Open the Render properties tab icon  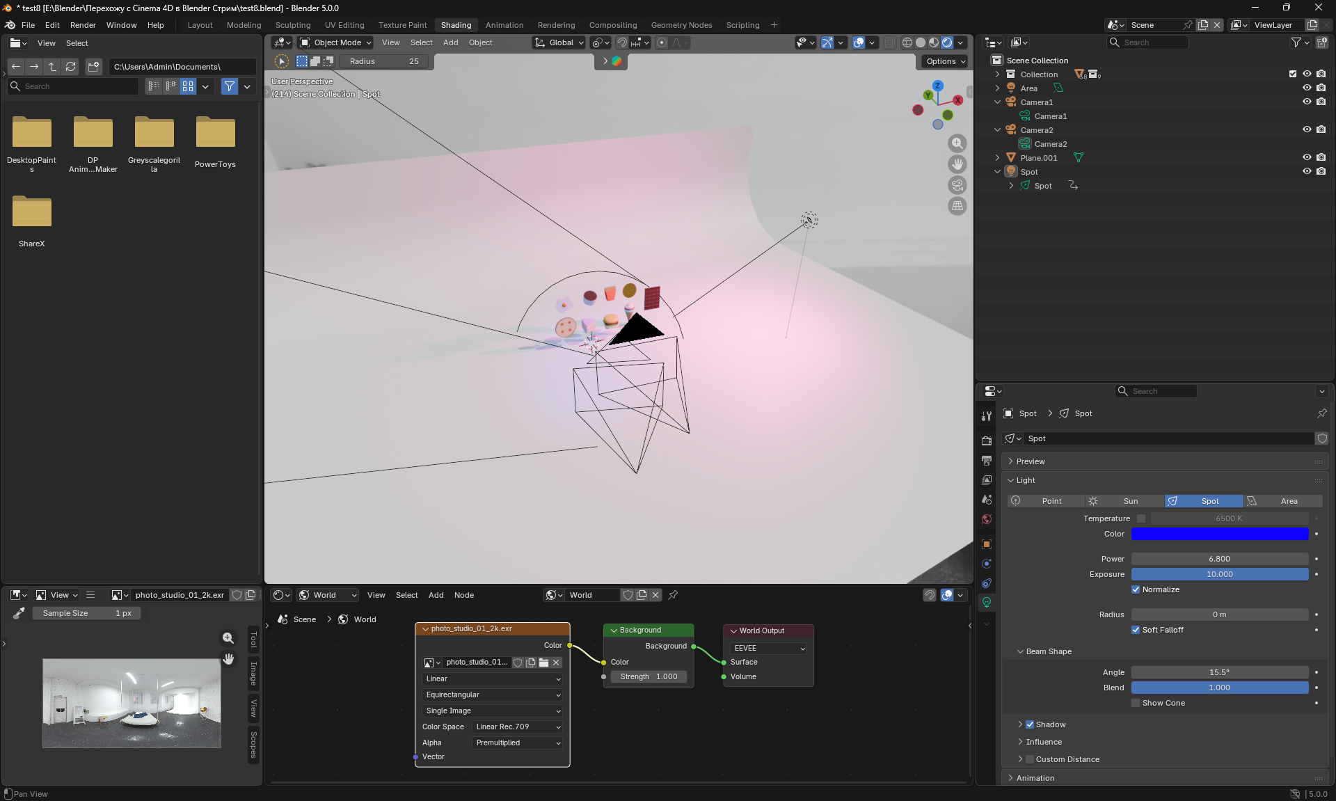986,441
